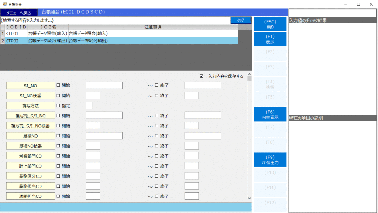The width and height of the screenshot is (378, 213).
Task: Click the (F6) 内容表示 button
Action: (x=270, y=115)
